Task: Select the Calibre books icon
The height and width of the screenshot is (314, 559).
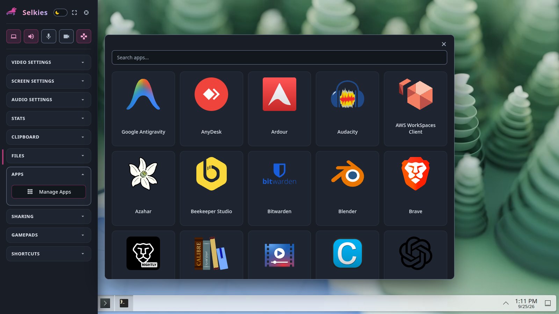Action: 211,253
